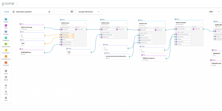Open the 60% zoom level dropdown
Screen dimensions: 222x111
pyautogui.click(x=214, y=12)
